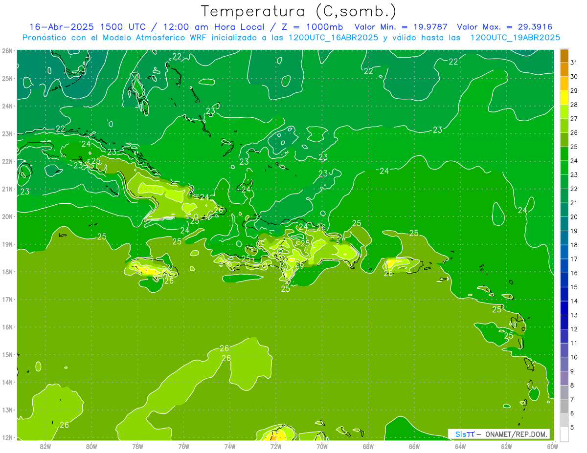The width and height of the screenshot is (587, 453).
Task: Click legend scale value 20
Action: [574, 217]
